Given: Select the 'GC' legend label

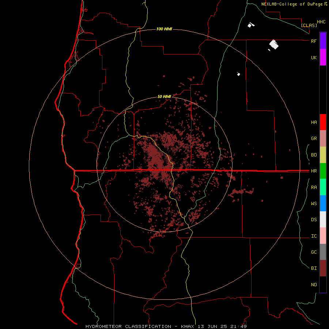Looking at the screenshot, I should coord(314,252).
